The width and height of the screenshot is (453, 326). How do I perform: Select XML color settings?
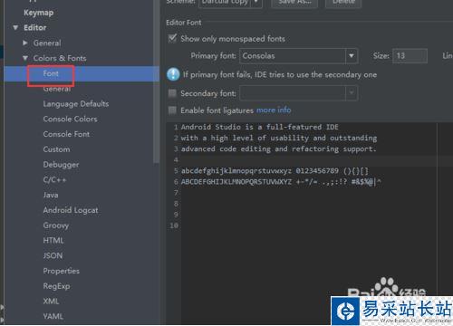51,302
